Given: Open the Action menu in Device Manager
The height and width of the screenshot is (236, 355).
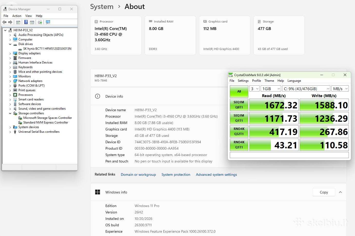Looking at the screenshot, I should [17, 16].
